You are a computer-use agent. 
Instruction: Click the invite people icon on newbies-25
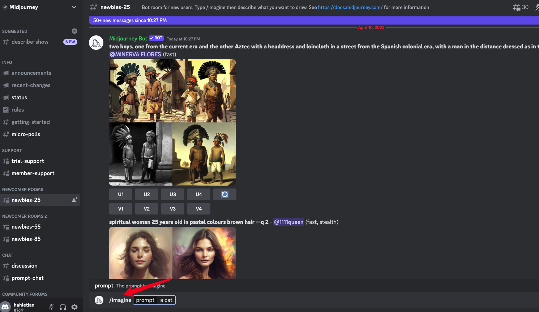[74, 200]
